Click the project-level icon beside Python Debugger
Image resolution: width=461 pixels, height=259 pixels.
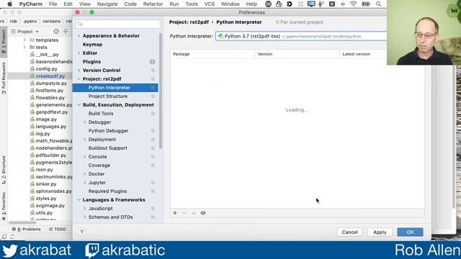pyautogui.click(x=153, y=131)
